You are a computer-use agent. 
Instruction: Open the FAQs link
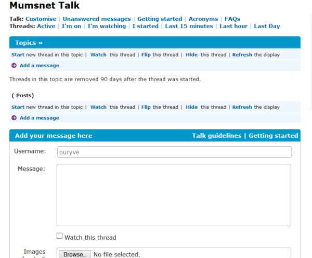[232, 19]
